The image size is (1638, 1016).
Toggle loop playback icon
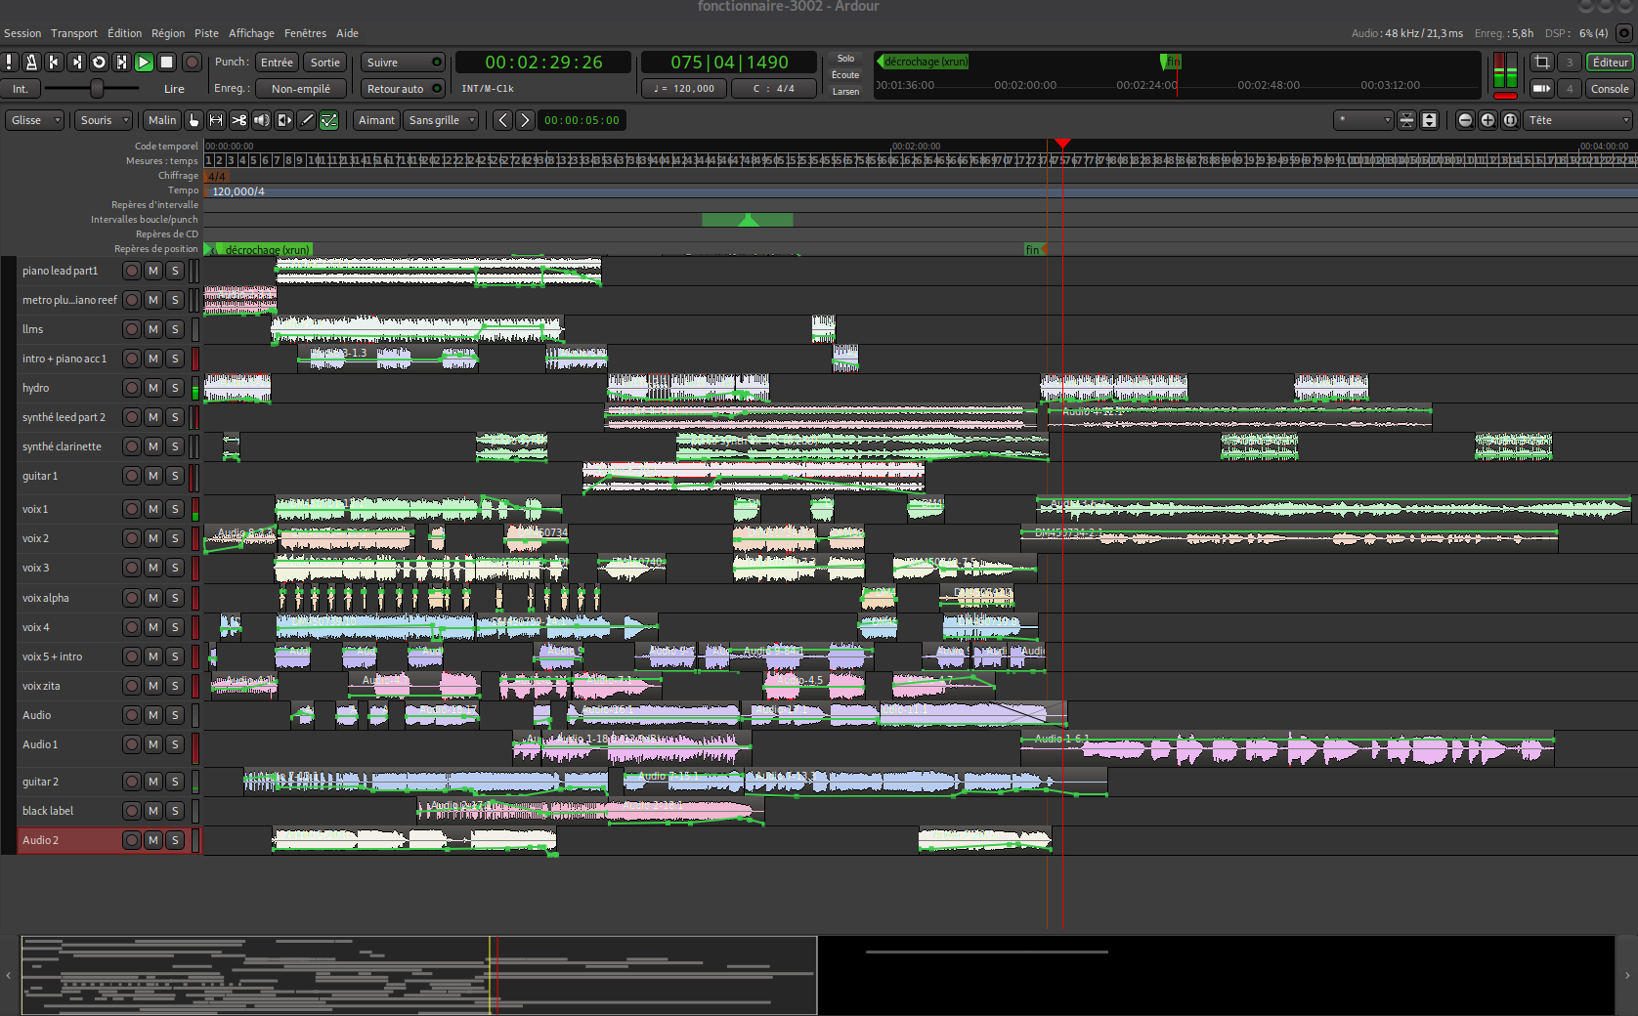(x=99, y=63)
